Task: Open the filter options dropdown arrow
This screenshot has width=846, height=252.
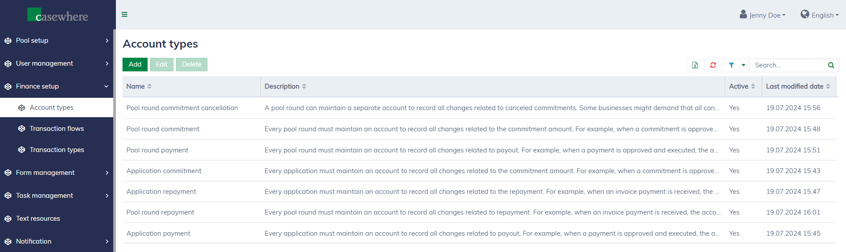Action: pos(743,65)
